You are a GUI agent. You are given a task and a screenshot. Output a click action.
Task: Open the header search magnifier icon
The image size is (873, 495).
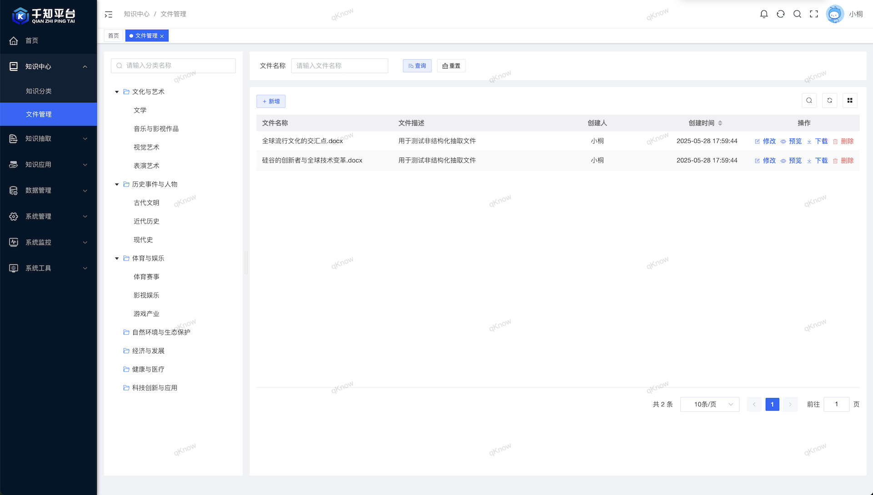[797, 14]
